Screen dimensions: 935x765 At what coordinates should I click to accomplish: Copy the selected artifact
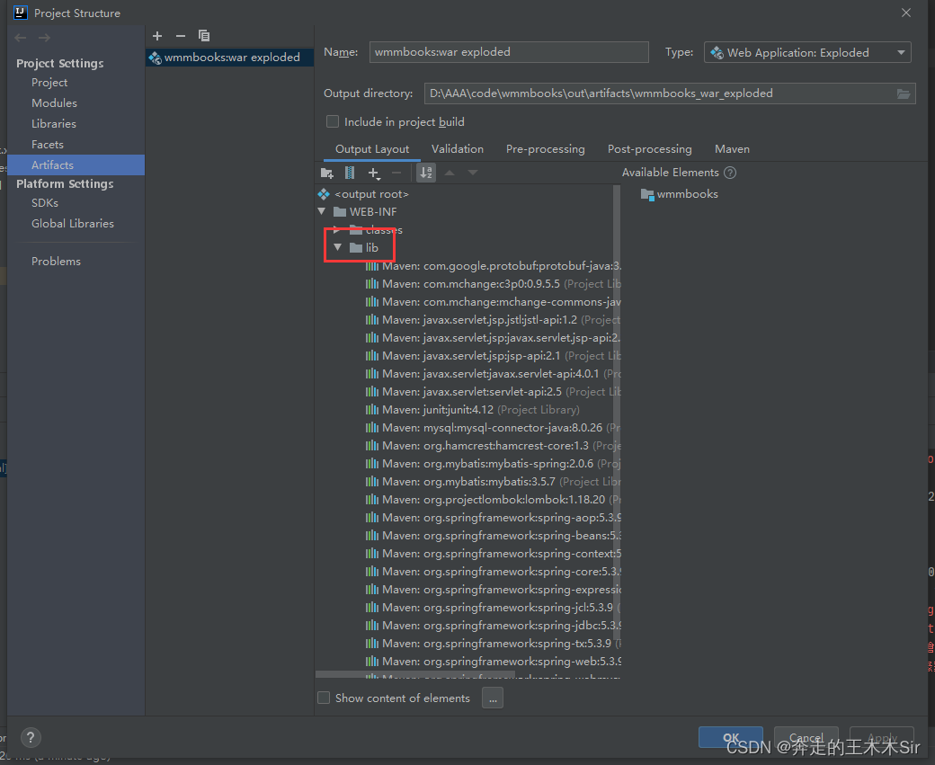click(204, 36)
